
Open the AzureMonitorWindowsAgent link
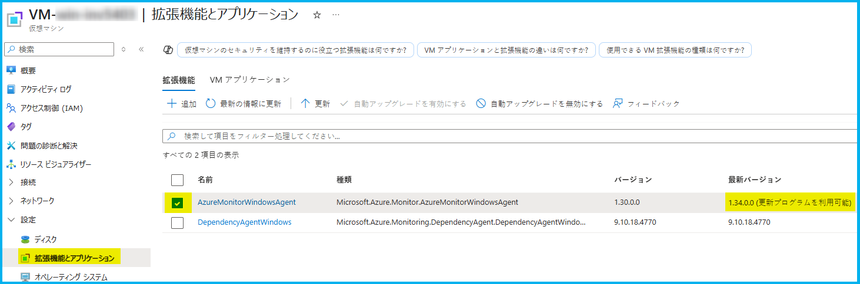point(247,202)
